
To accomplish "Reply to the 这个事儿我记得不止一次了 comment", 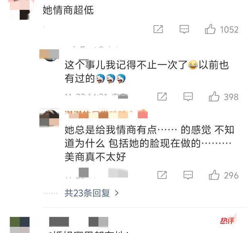I will pos(188,97).
